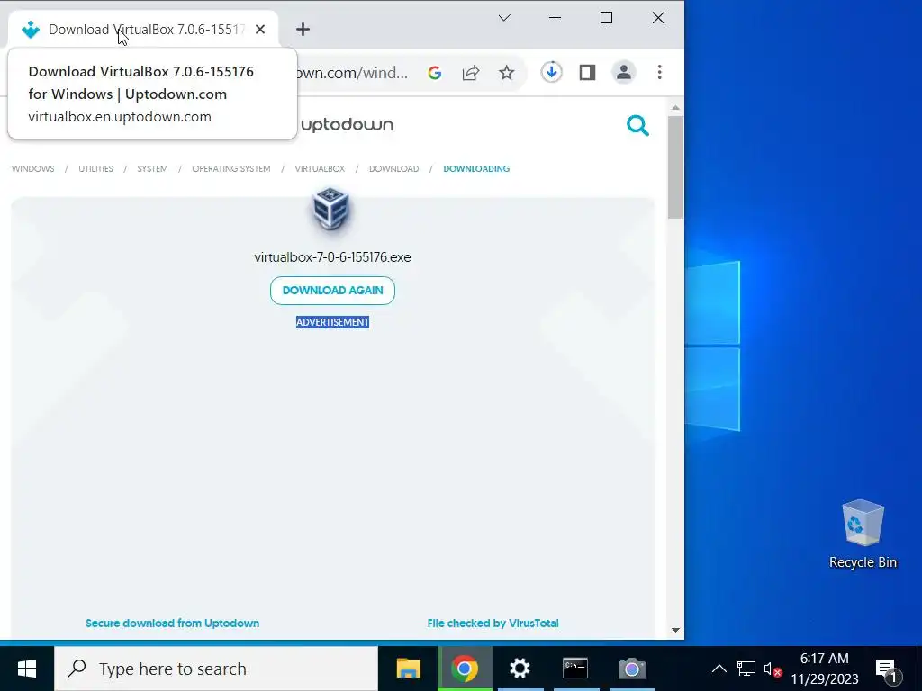Click the highlighted ADVERTISEMENT label

coord(332,322)
